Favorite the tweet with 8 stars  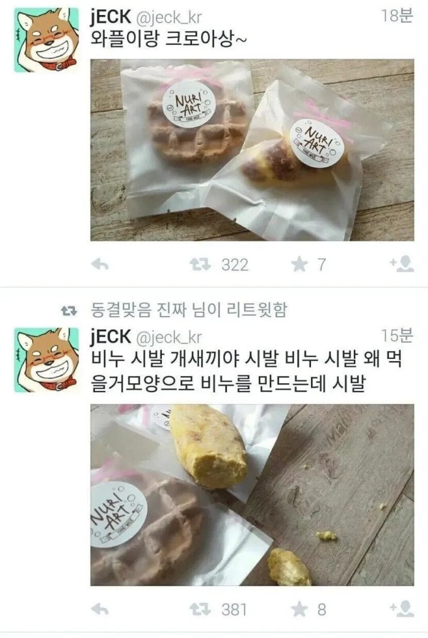click(300, 609)
